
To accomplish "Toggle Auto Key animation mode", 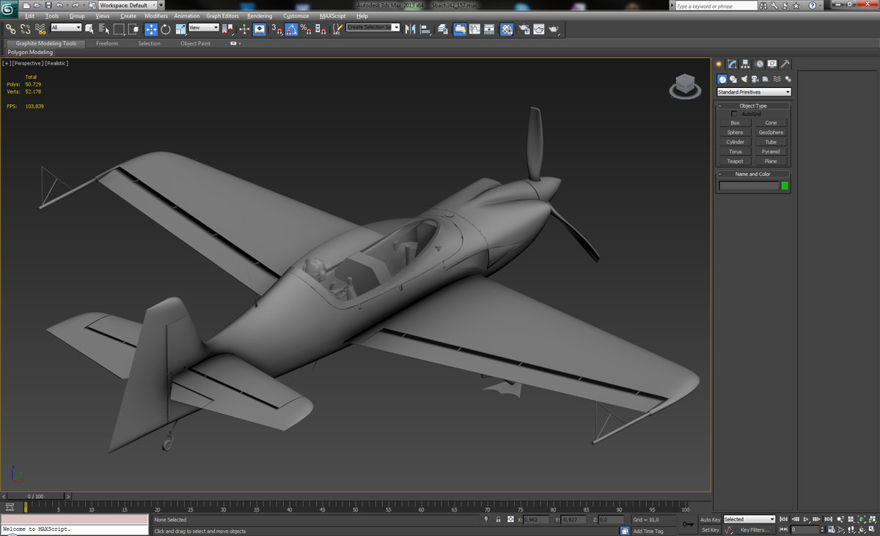I will pyautogui.click(x=710, y=519).
